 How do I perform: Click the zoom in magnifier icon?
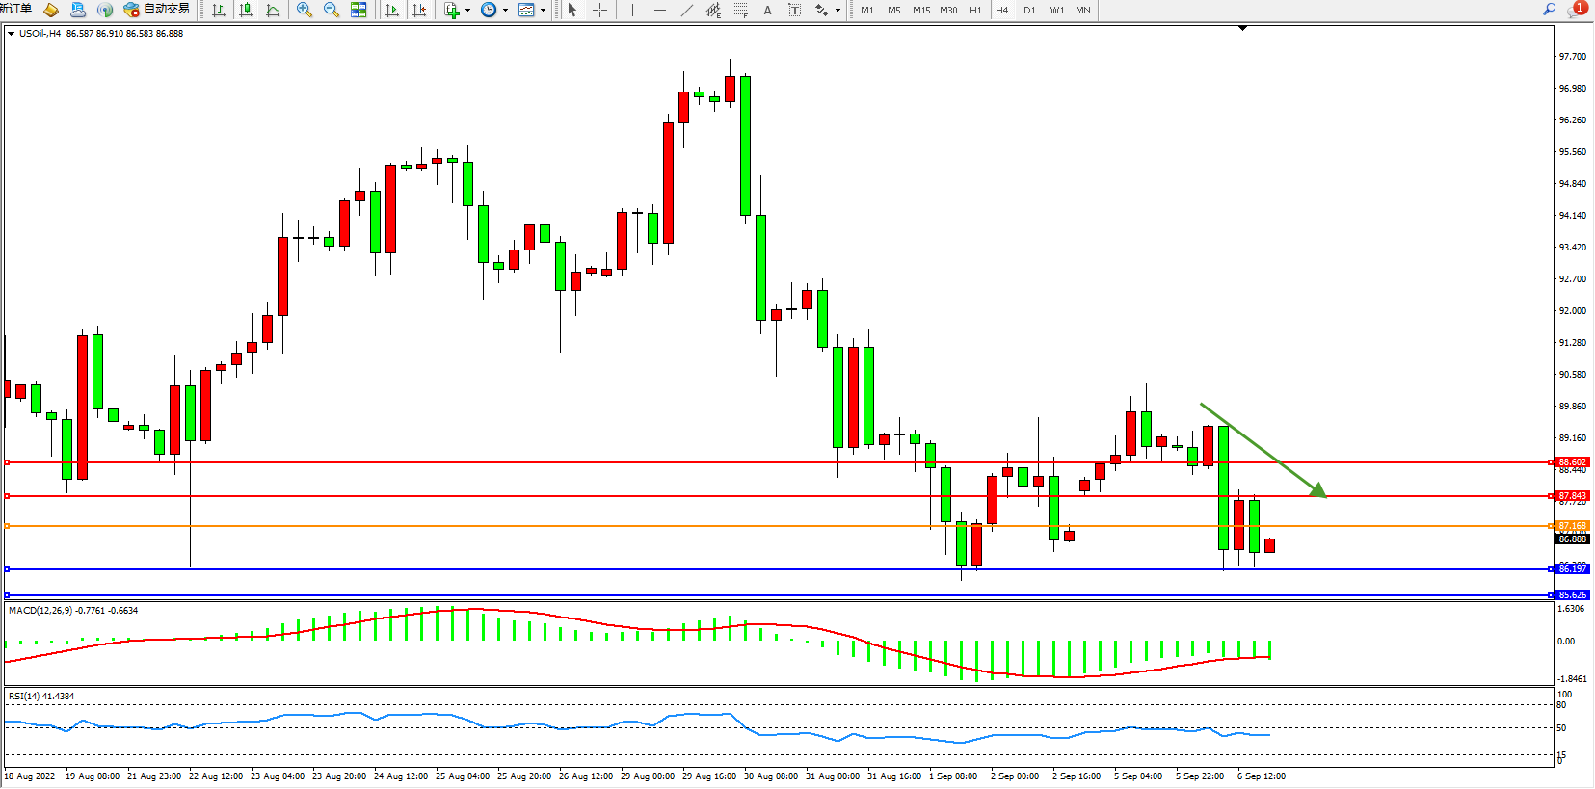(x=305, y=10)
